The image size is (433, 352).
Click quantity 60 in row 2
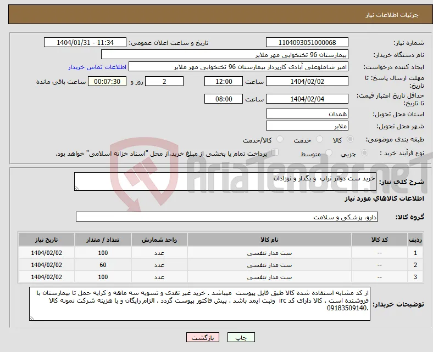pos(103,265)
